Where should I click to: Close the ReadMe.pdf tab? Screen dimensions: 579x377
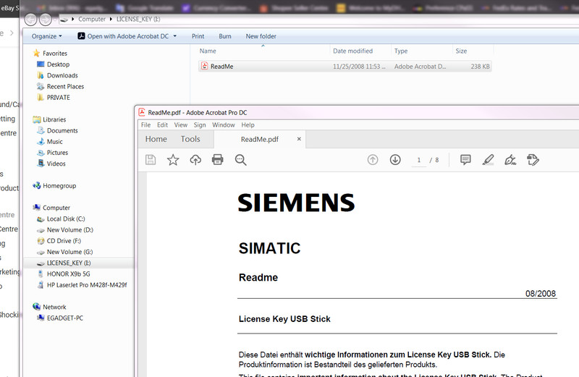[x=299, y=139]
